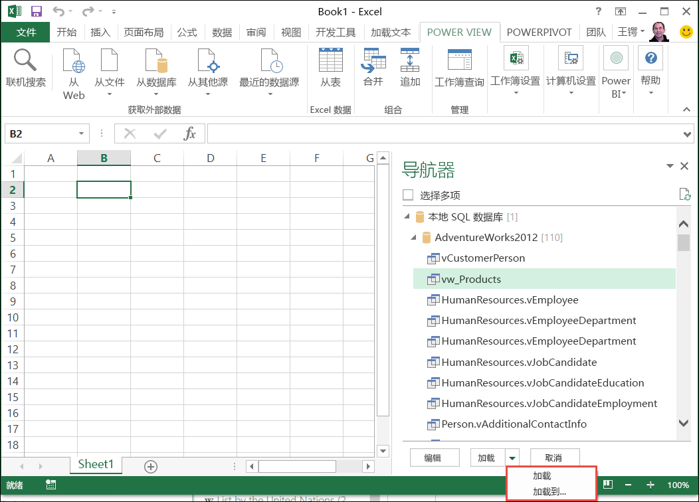Collapse the AdventureWorks2012 database node
Screen dimensions: 699x502
pos(414,238)
